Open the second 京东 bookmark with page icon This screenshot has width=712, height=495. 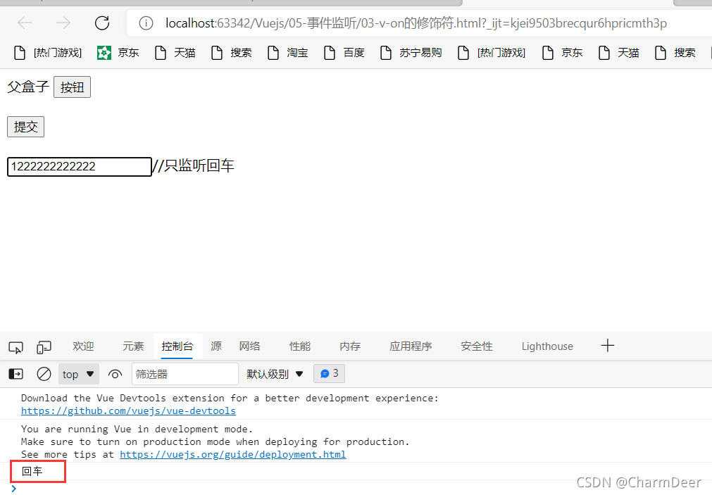point(562,53)
